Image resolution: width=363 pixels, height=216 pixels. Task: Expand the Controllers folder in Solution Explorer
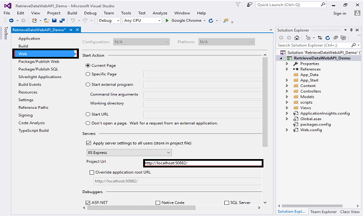coord(287,91)
